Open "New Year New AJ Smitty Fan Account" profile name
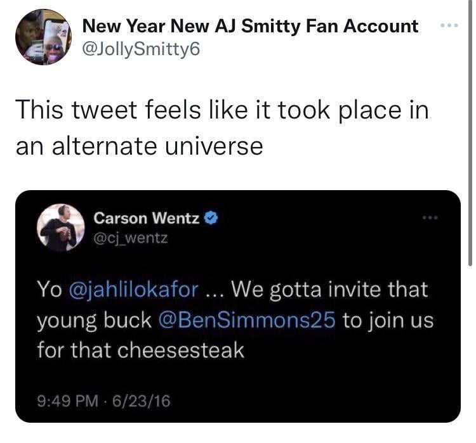476x443 pixels. tap(251, 26)
